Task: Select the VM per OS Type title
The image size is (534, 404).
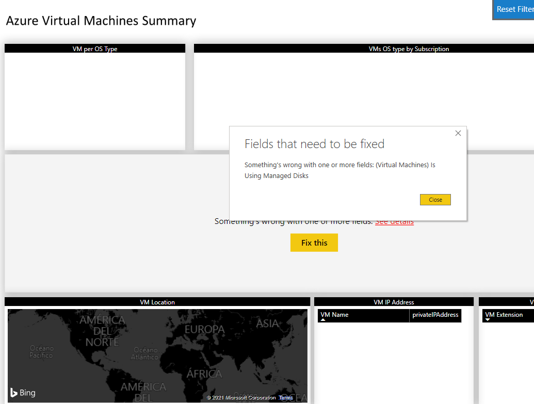Action: click(x=95, y=49)
